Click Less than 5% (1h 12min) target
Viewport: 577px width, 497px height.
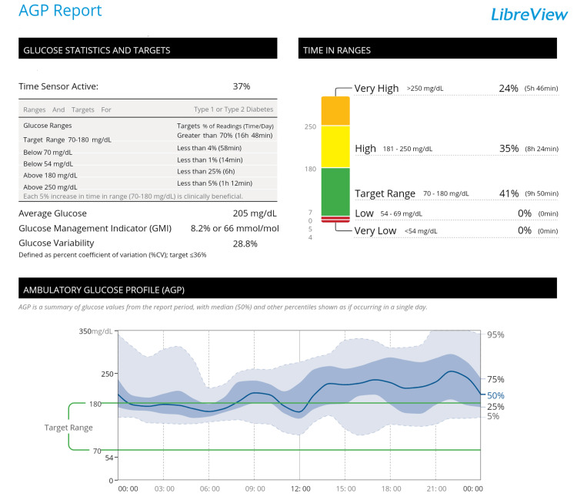coord(215,183)
